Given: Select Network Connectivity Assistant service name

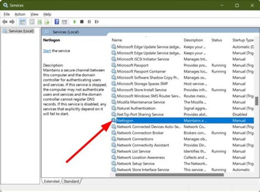Looking at the screenshot, I should 143,145.
